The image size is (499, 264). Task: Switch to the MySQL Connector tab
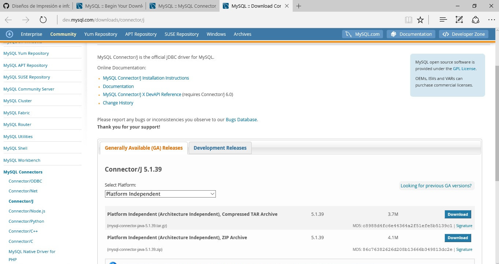click(183, 6)
